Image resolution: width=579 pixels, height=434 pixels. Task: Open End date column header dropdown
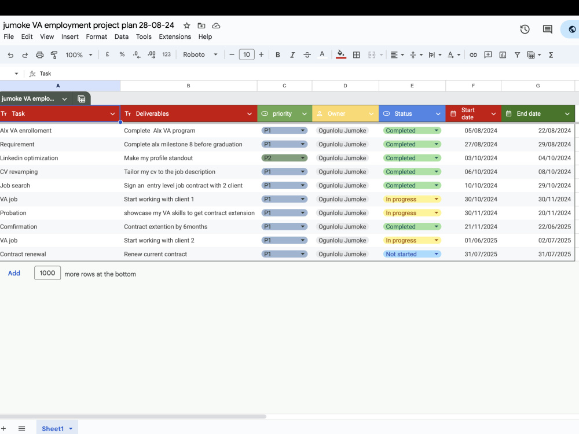coord(567,113)
